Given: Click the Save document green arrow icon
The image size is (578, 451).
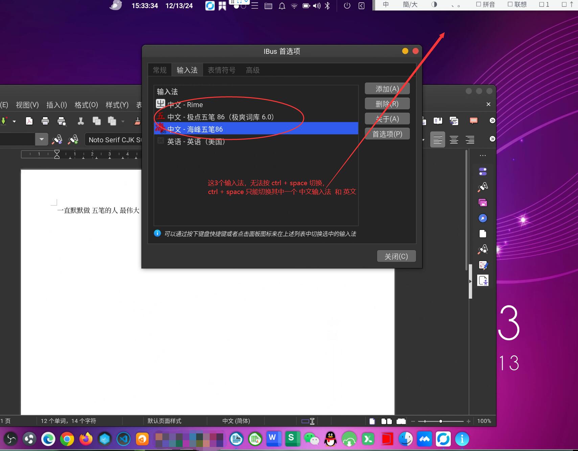Looking at the screenshot, I should tap(4, 121).
